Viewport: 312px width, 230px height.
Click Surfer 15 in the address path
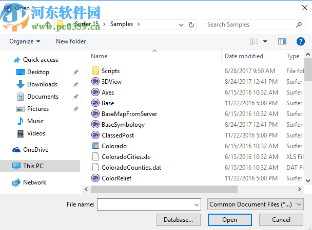coord(87,24)
